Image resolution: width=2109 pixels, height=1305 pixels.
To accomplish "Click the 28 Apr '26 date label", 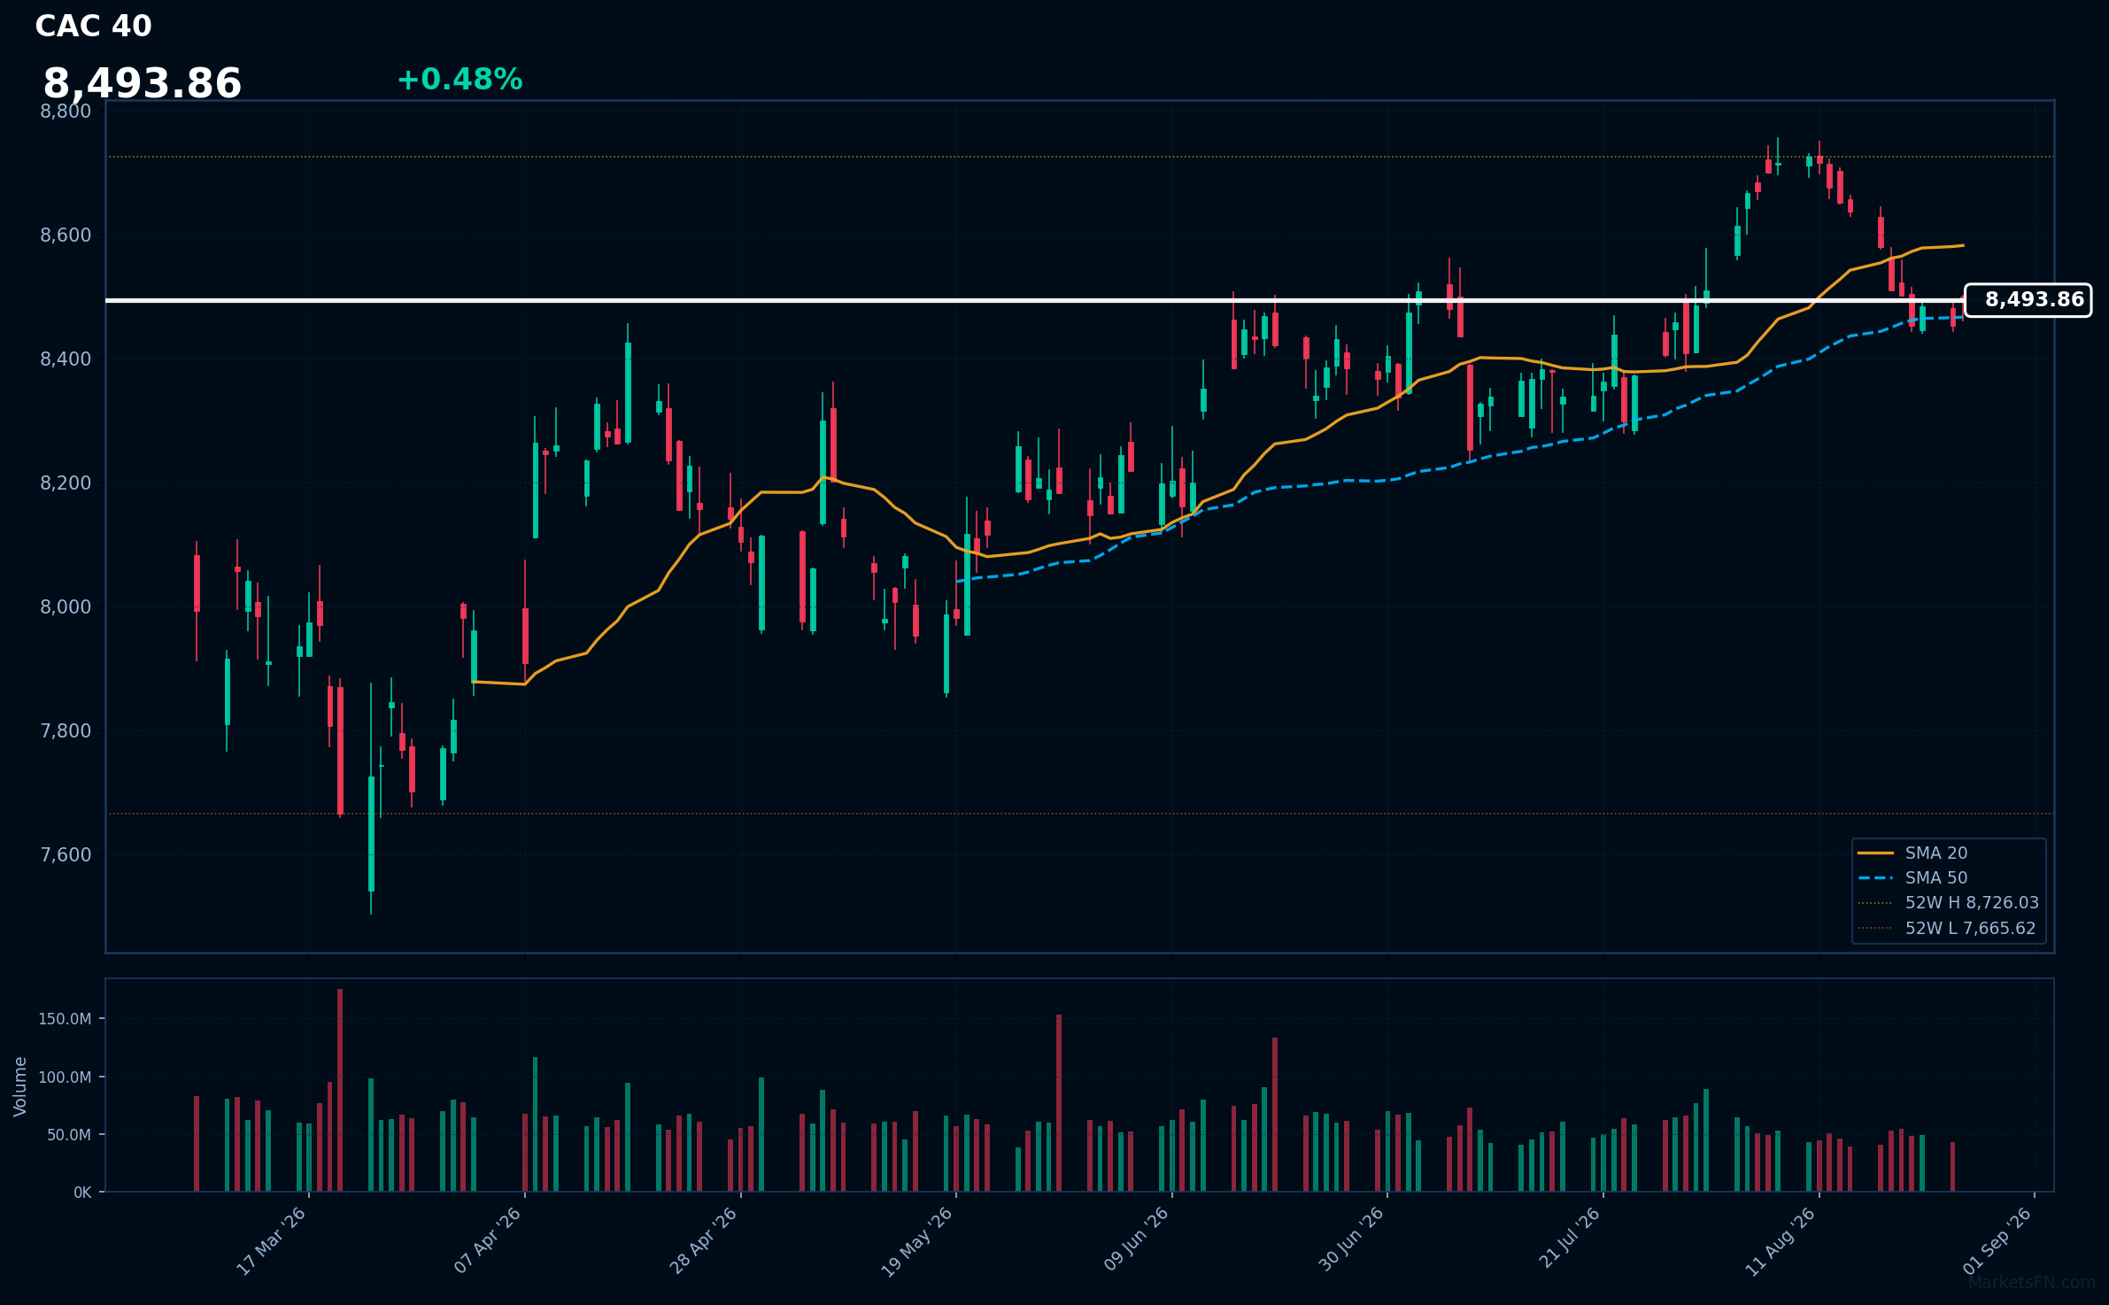I will click(x=703, y=1240).
